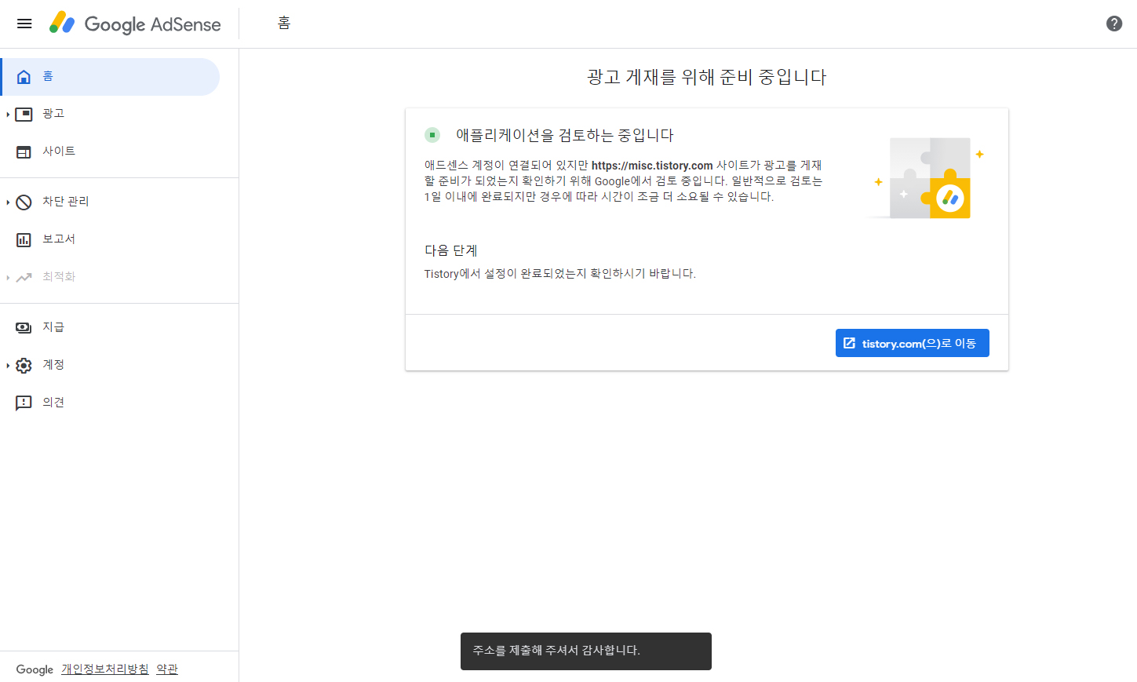
Task: Select the 홈 sidebar item
Action: (x=110, y=77)
